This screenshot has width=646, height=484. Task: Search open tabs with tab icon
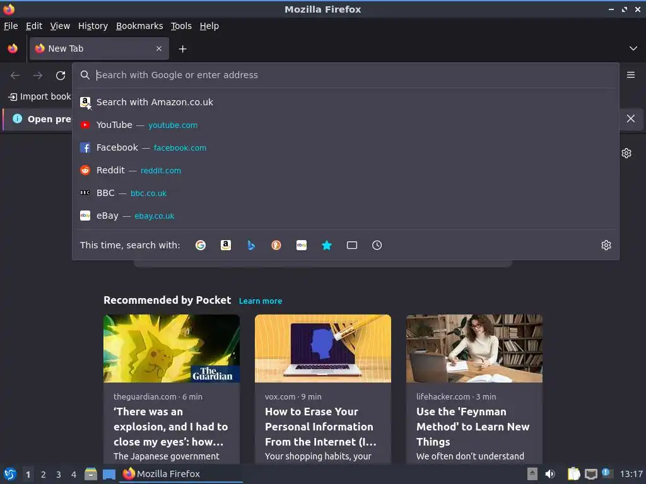352,245
